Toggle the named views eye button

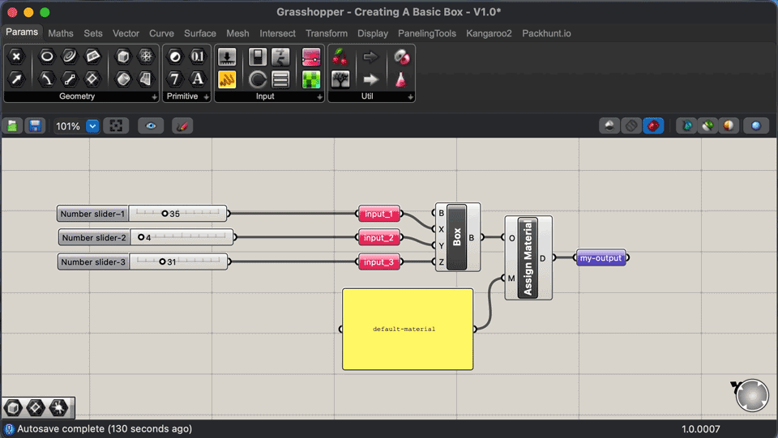pos(151,125)
